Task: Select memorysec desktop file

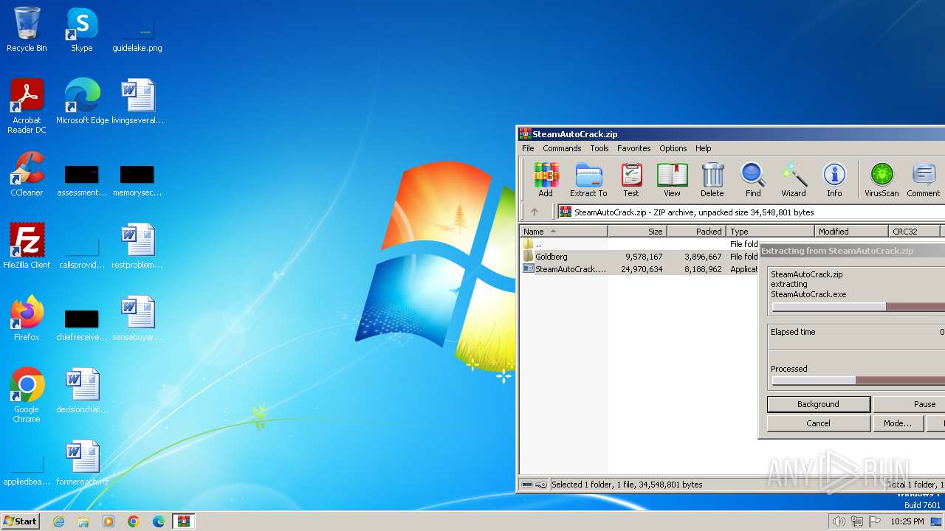Action: click(x=137, y=181)
